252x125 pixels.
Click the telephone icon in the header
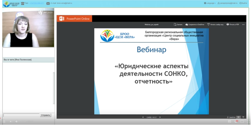[22, 3]
